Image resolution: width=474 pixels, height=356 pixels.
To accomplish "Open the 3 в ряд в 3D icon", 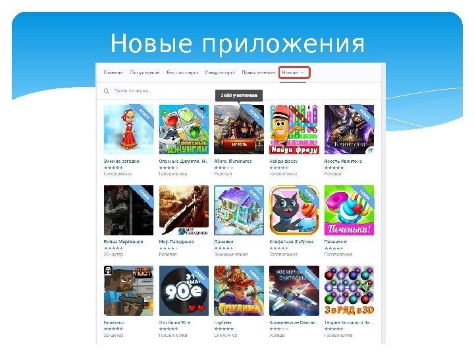I will pyautogui.click(x=349, y=291).
